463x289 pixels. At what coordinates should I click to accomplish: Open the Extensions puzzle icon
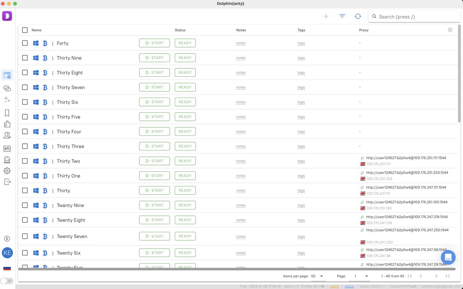(x=7, y=124)
